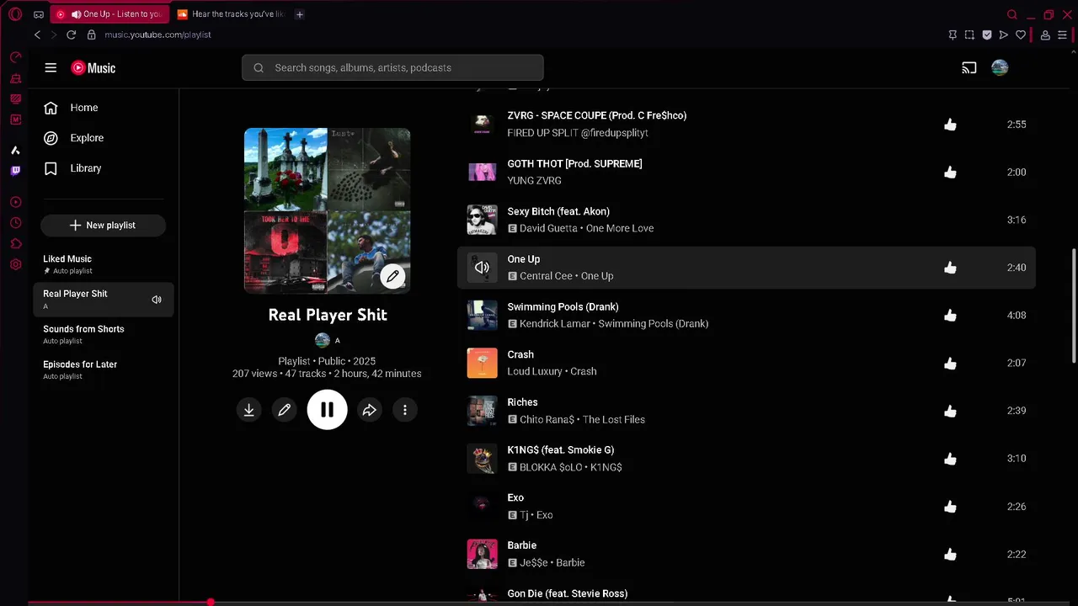Play Crash track thumbnail
Image resolution: width=1078 pixels, height=606 pixels.
coord(482,363)
